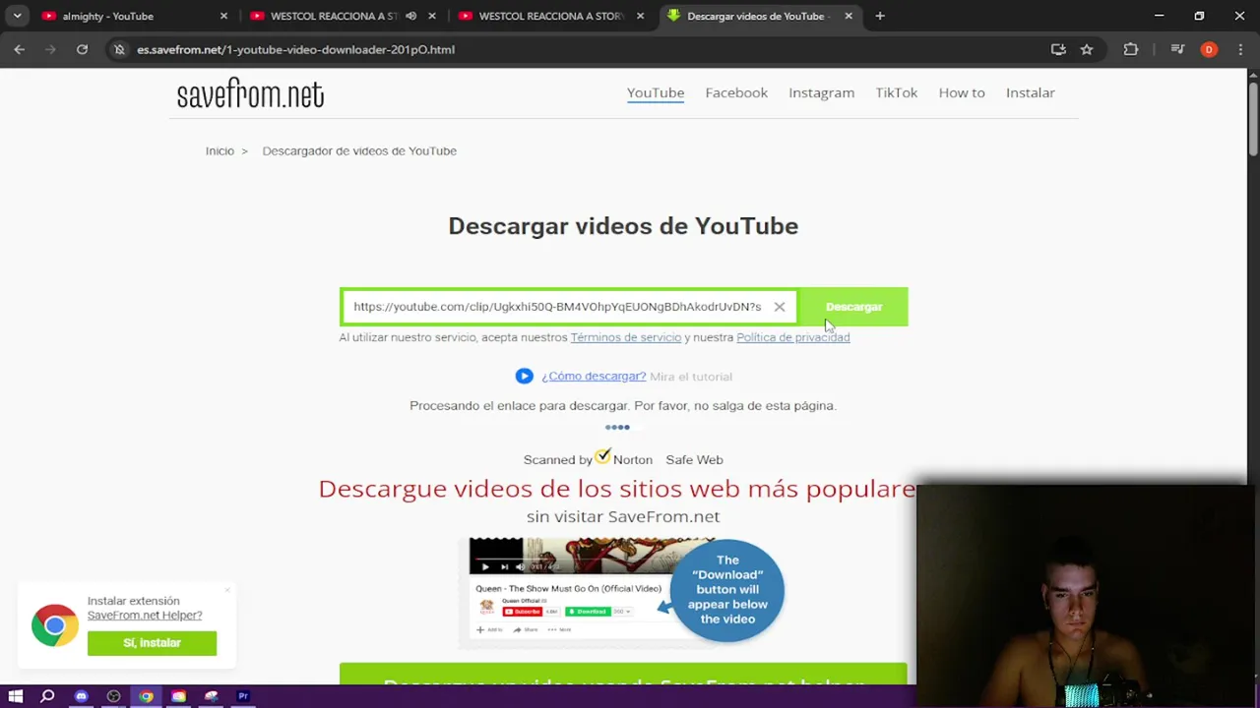Open the Política de privacidad link
The image size is (1260, 708).
point(792,337)
